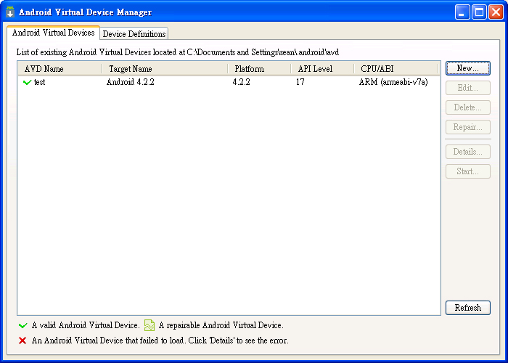Open the Device Definitions tab

coord(134,33)
